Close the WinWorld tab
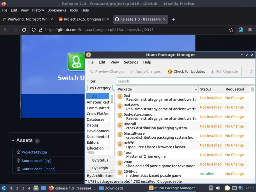 tap(52, 19)
